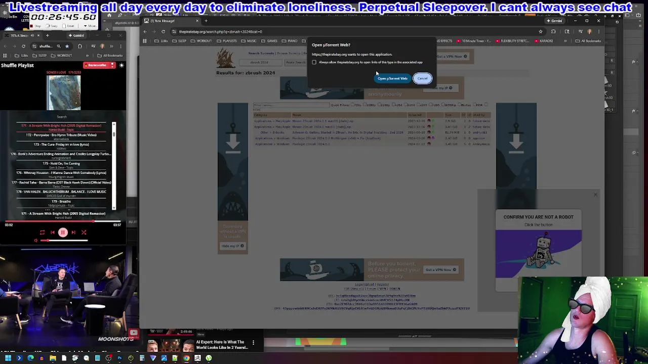This screenshot has width=648, height=364.
Task: Open All Bookmarks folder in main window
Action: 588,41
